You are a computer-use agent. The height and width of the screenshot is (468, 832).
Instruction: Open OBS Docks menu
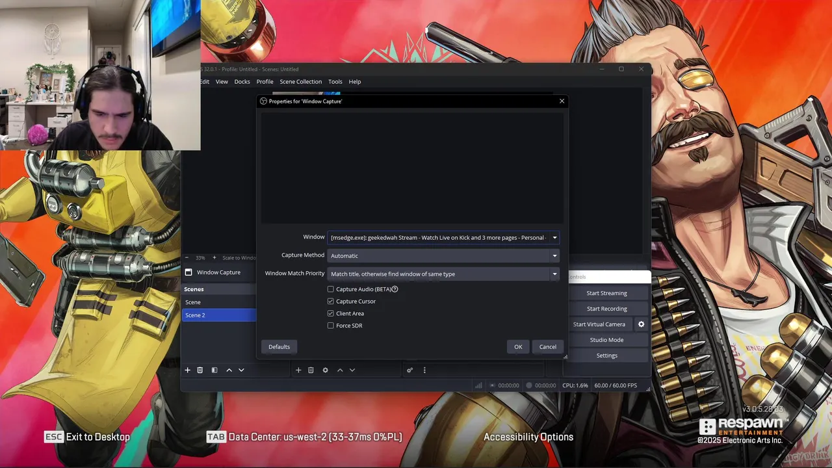(x=242, y=82)
